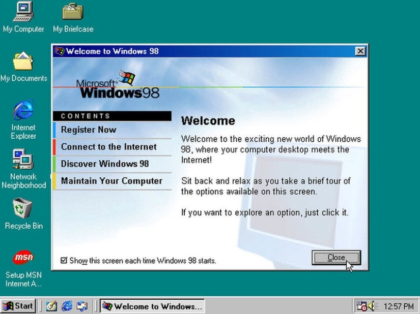The width and height of the screenshot is (420, 314).
Task: Launch Internet Explorer from Quick Launch
Action: point(67,306)
